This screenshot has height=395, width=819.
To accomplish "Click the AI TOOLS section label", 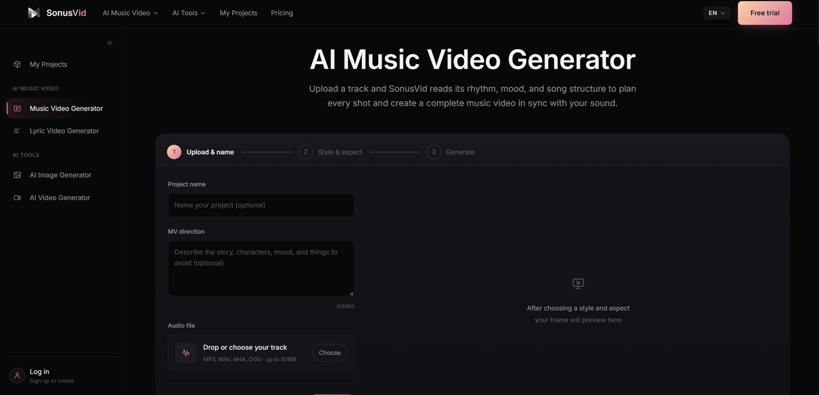I will click(26, 155).
